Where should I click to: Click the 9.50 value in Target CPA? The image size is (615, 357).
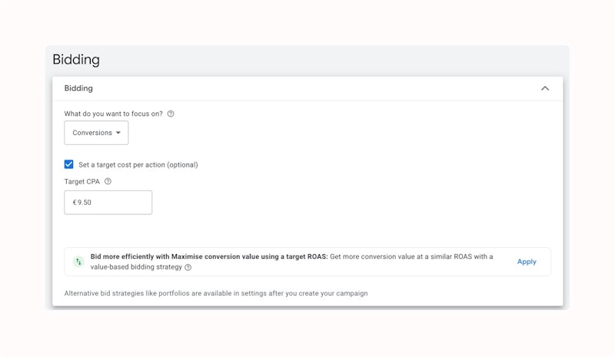85,203
